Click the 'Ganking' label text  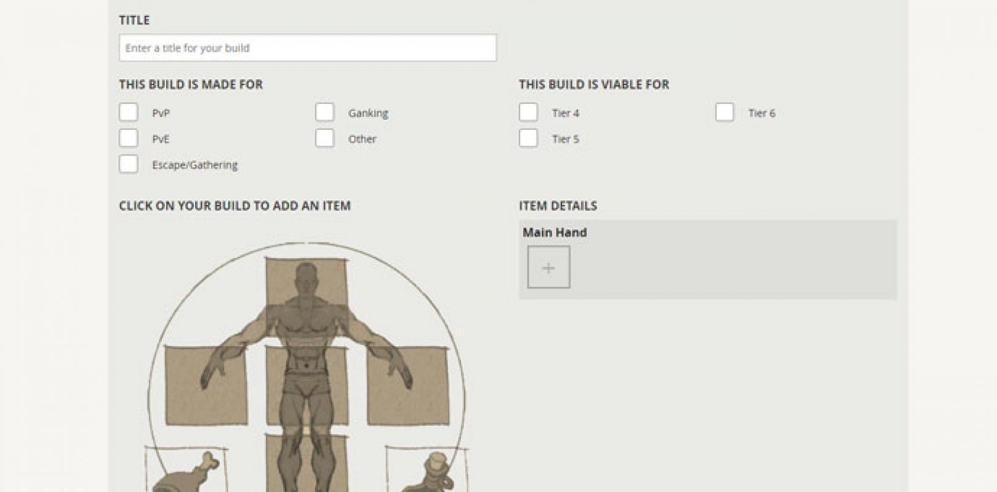click(x=368, y=113)
